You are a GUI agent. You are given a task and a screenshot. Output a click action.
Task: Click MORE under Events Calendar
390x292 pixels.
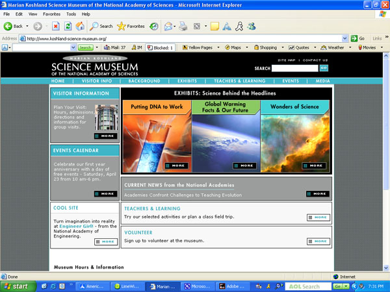(106, 193)
